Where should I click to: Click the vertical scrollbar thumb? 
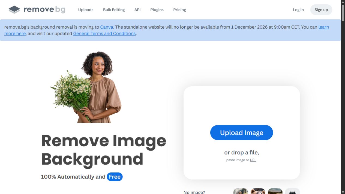pos(343,13)
